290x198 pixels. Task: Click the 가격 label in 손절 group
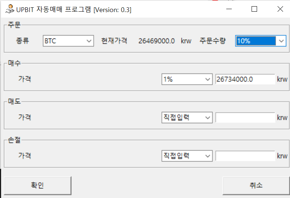click(x=25, y=156)
